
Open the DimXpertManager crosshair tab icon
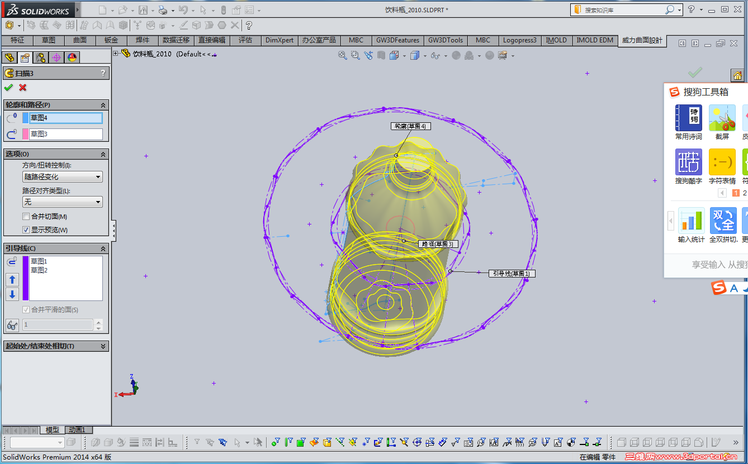pos(56,57)
